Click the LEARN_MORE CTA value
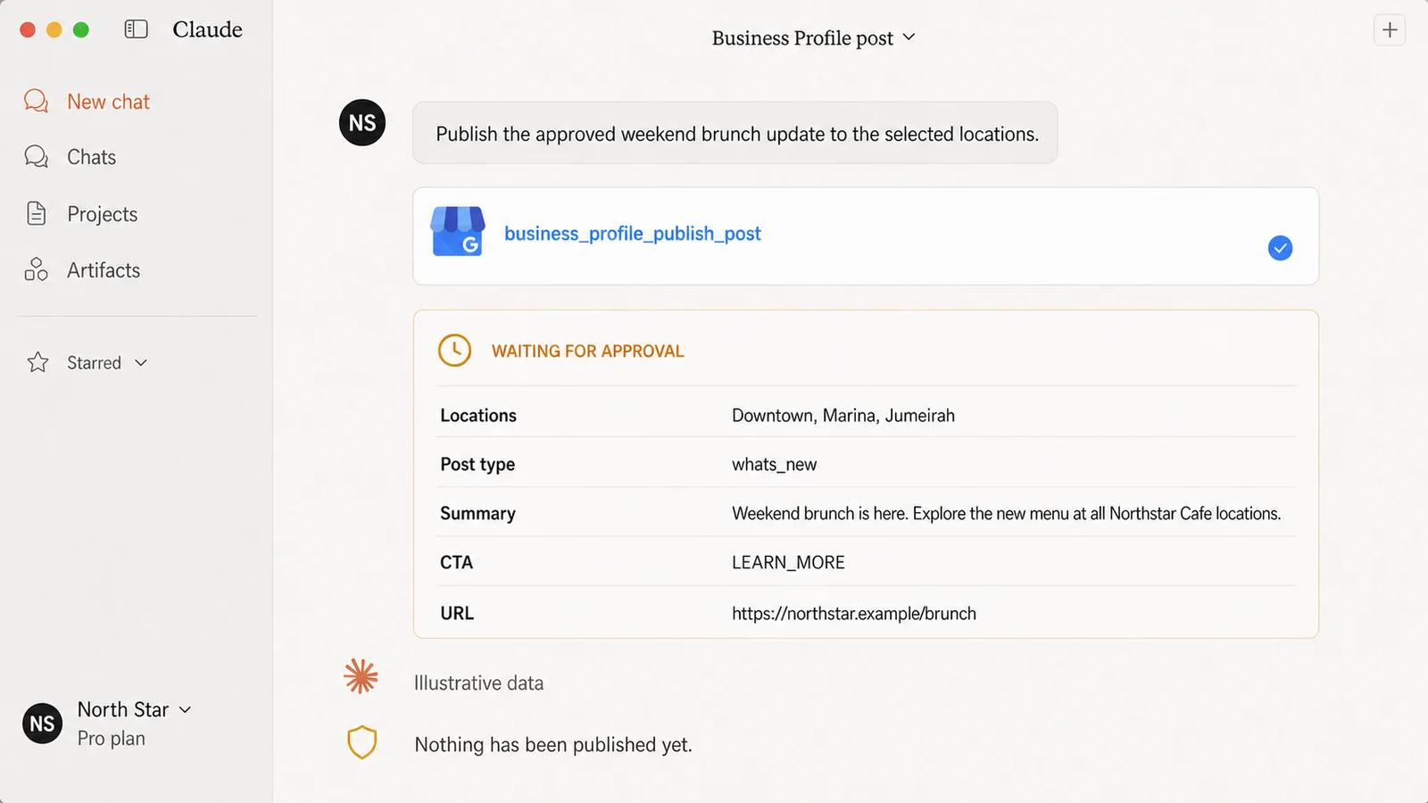Image resolution: width=1428 pixels, height=803 pixels. [788, 563]
